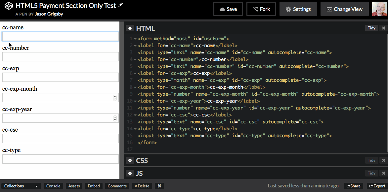The height and width of the screenshot is (192, 388).
Task: Click the keyboard shortcuts command icon
Action: pos(159,186)
